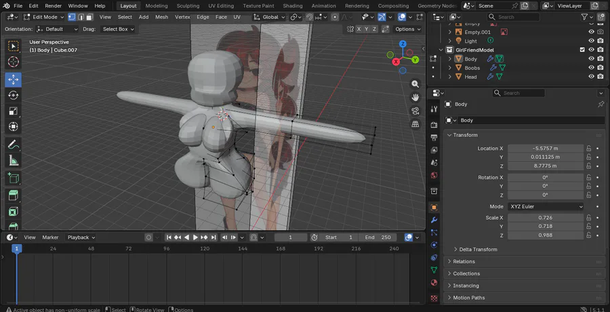Click the Location X value field
The image size is (610, 312).
pyautogui.click(x=545, y=148)
